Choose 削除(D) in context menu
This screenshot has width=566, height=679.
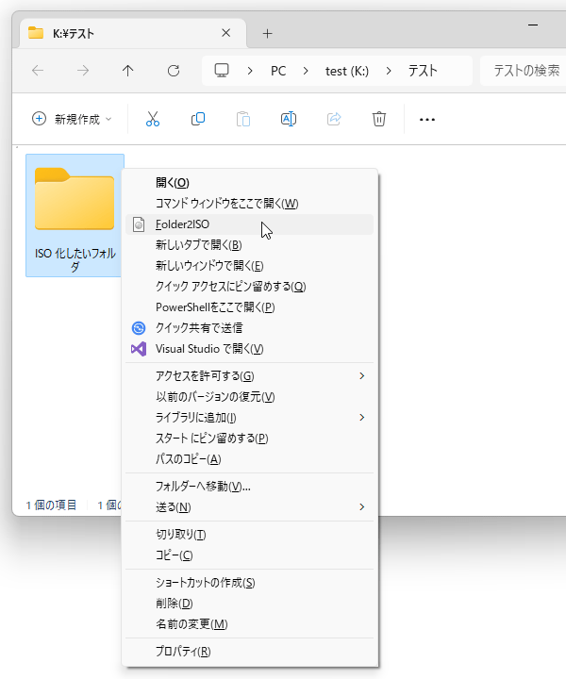pyautogui.click(x=249, y=604)
